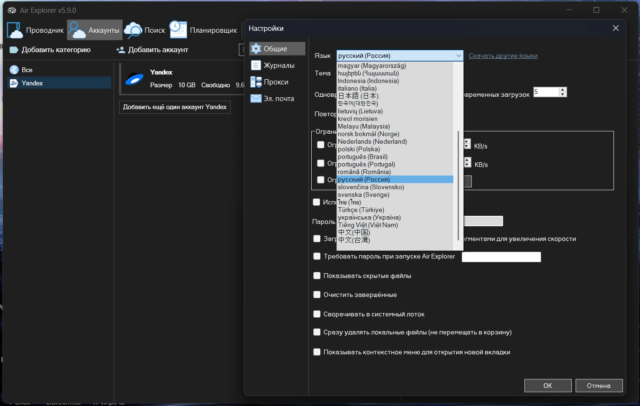Image resolution: width=640 pixels, height=406 pixels.
Task: Select Yandex category in left sidebar
Action: pyautogui.click(x=32, y=83)
